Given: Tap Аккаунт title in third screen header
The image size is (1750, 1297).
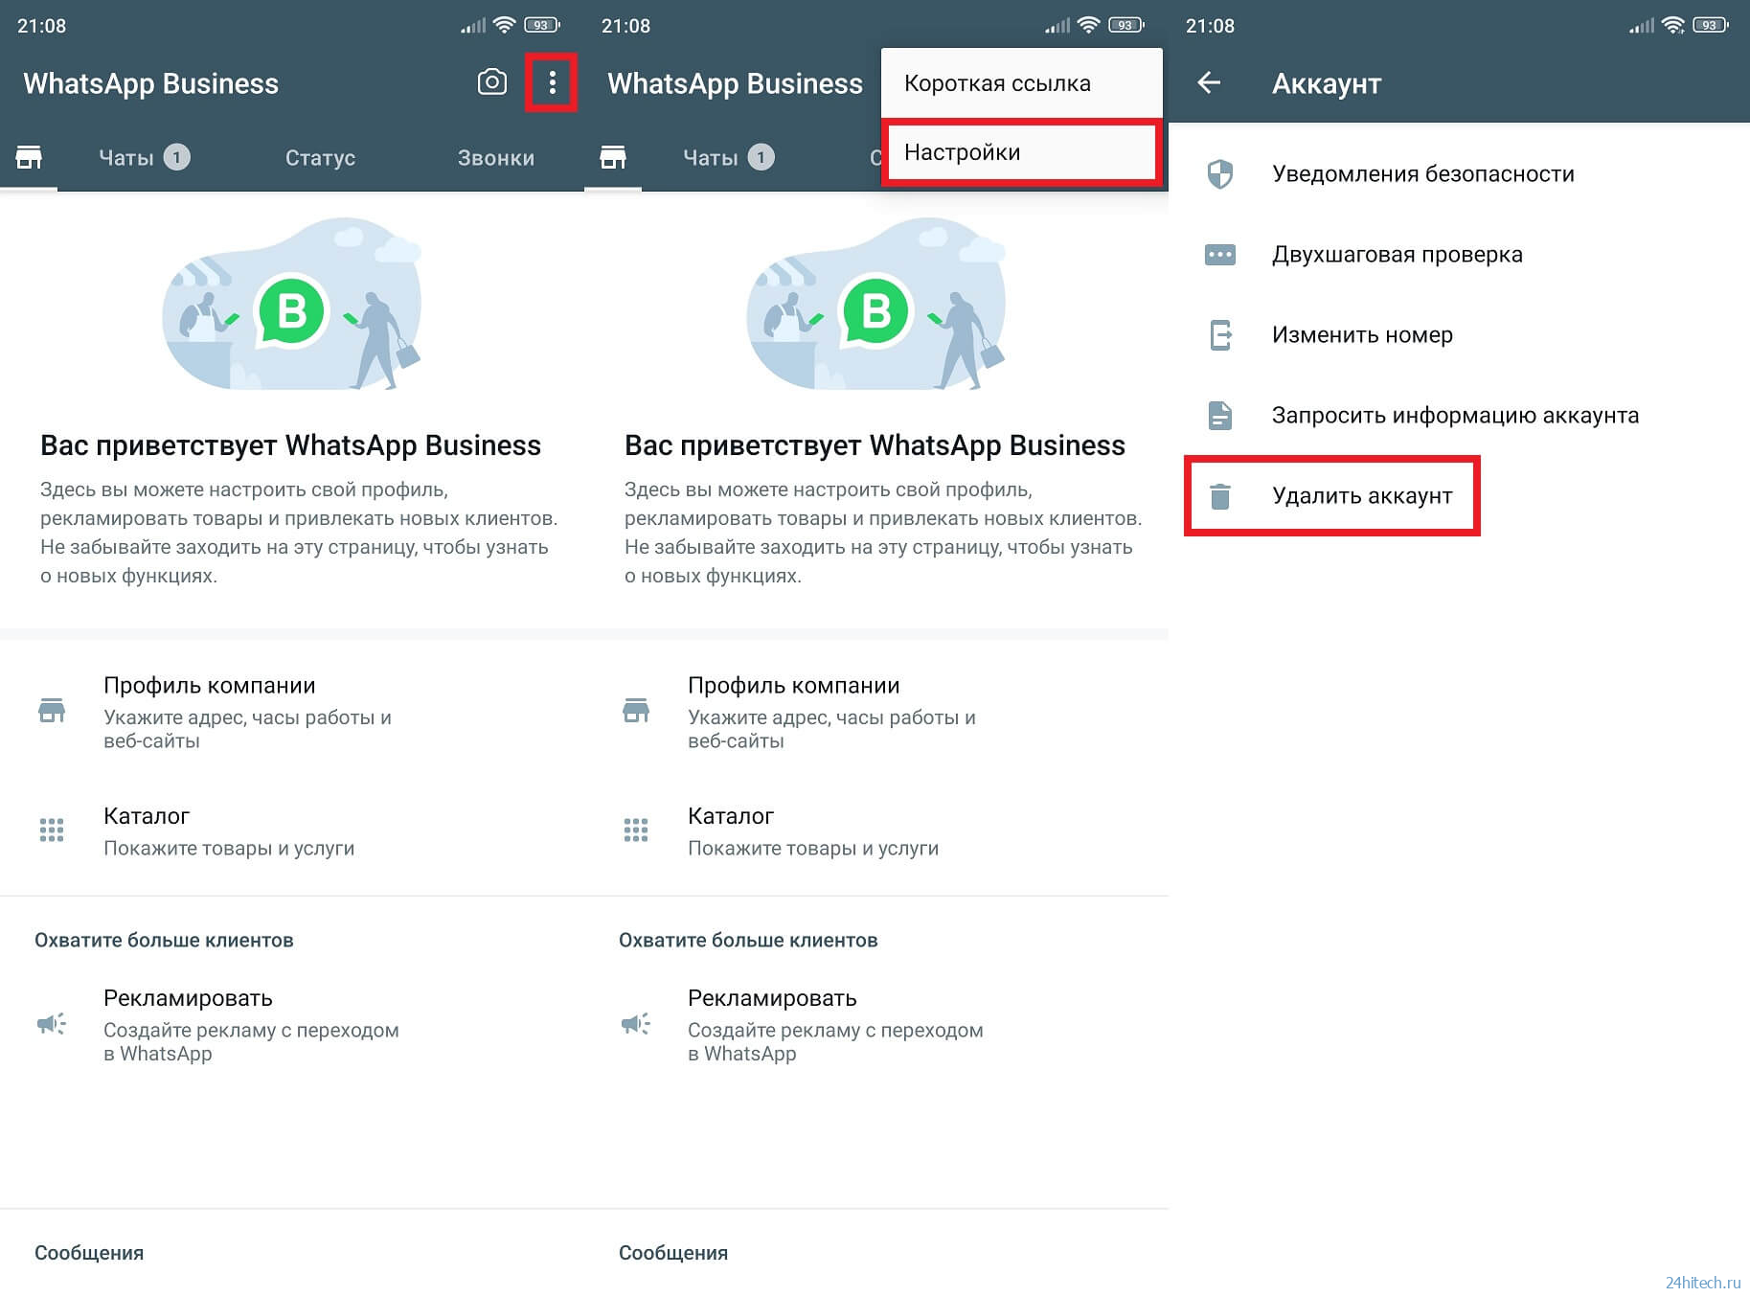Looking at the screenshot, I should 1327,84.
